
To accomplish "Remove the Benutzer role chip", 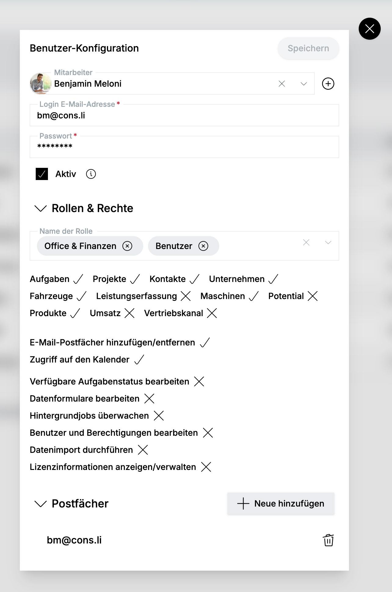I will [x=203, y=246].
